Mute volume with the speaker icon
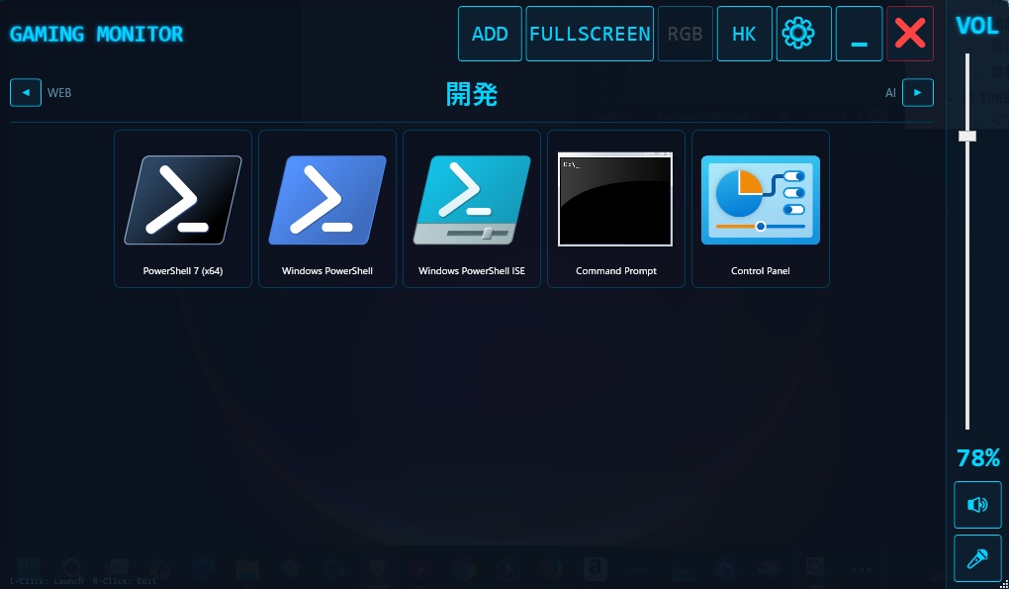Image resolution: width=1009 pixels, height=589 pixels. click(x=977, y=505)
